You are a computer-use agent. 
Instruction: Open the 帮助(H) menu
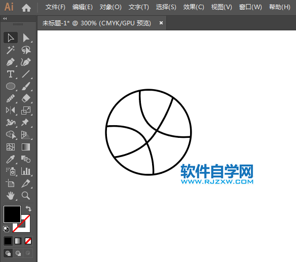[x=280, y=7]
